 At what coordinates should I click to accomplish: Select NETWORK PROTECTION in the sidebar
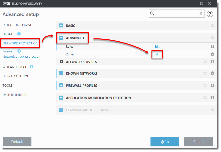(20, 43)
